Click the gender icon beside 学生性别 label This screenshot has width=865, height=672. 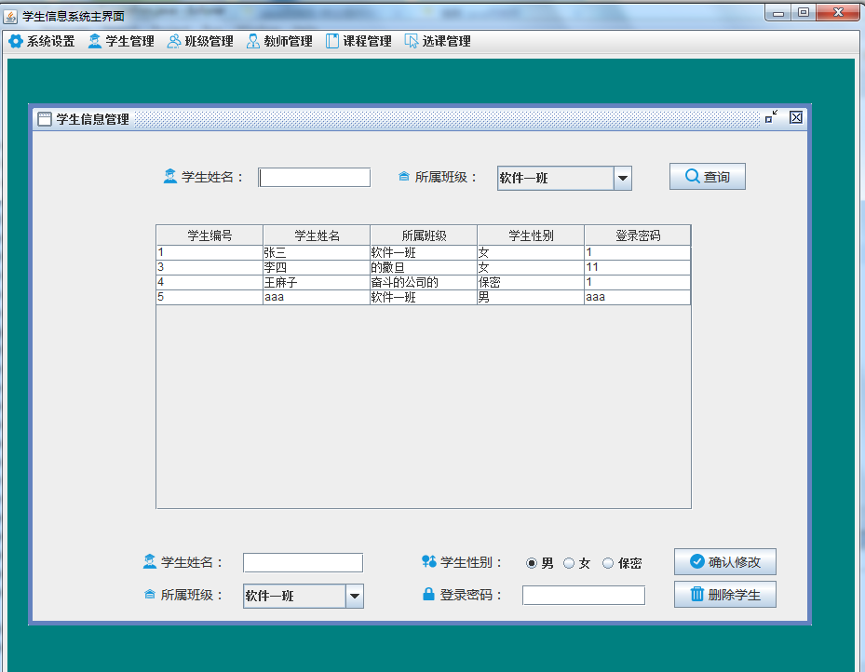tap(428, 562)
